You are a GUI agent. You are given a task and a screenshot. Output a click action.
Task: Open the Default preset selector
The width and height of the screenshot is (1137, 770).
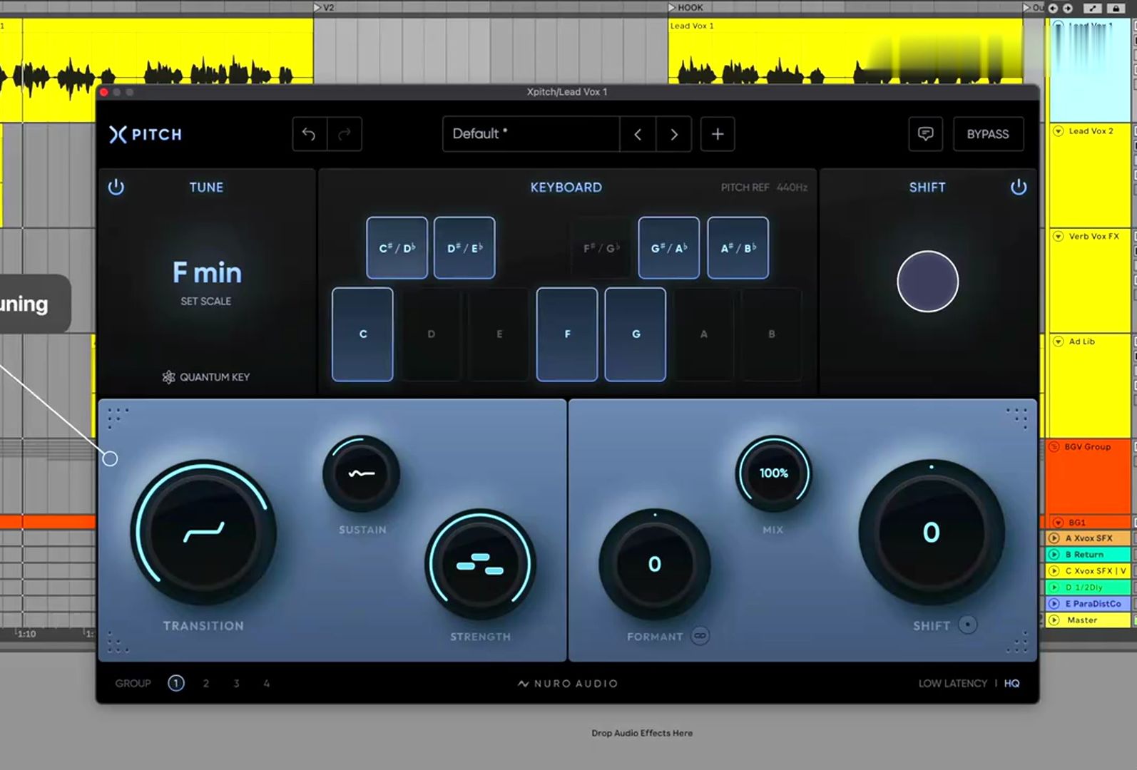531,134
